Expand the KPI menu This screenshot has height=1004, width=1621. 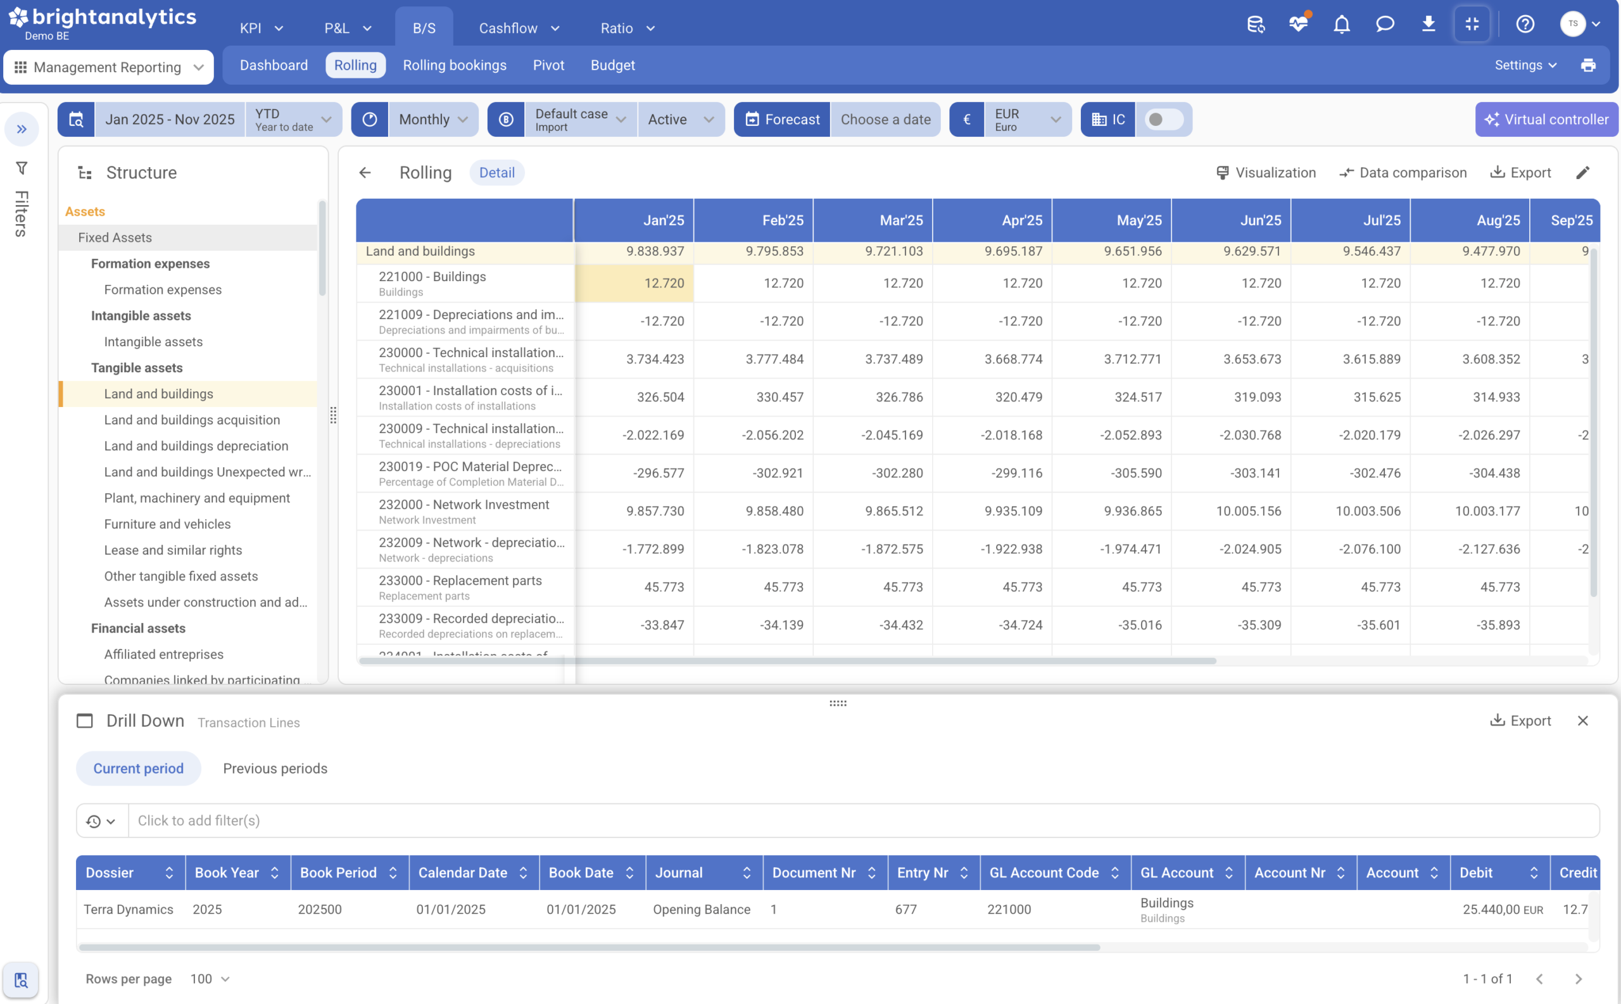pos(262,28)
